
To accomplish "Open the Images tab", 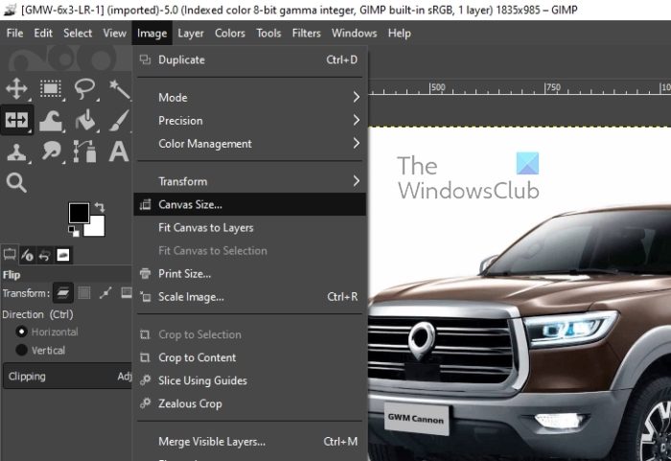I will (63, 255).
